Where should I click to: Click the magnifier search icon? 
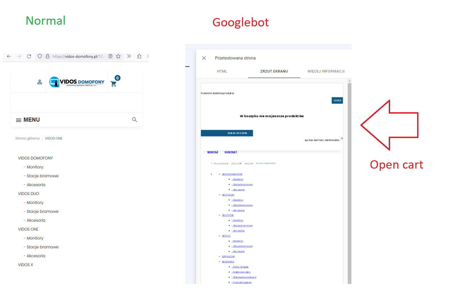click(135, 120)
